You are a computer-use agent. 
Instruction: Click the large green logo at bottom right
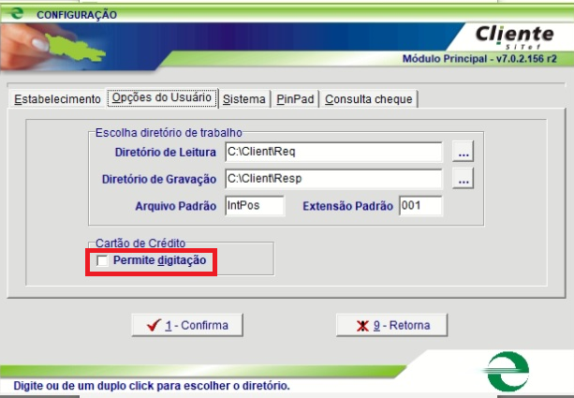coord(507,371)
